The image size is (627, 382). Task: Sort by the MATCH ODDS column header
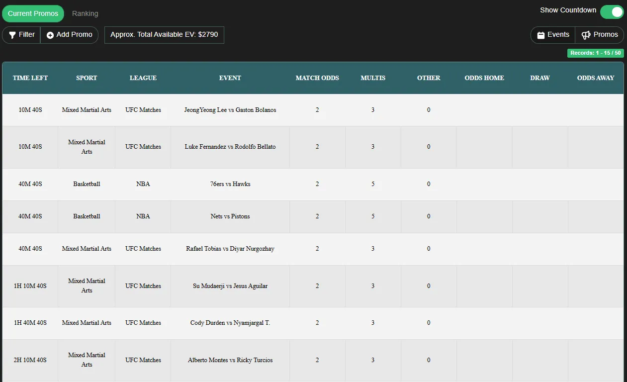pyautogui.click(x=317, y=78)
